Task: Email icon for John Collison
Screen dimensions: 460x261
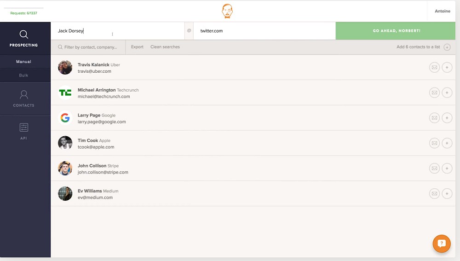Action: (x=435, y=168)
